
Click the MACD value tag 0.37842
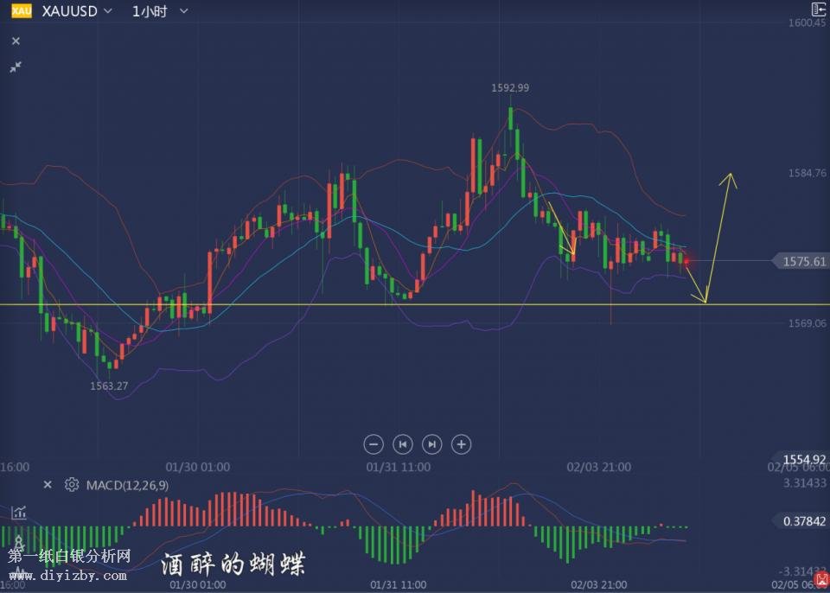802,521
